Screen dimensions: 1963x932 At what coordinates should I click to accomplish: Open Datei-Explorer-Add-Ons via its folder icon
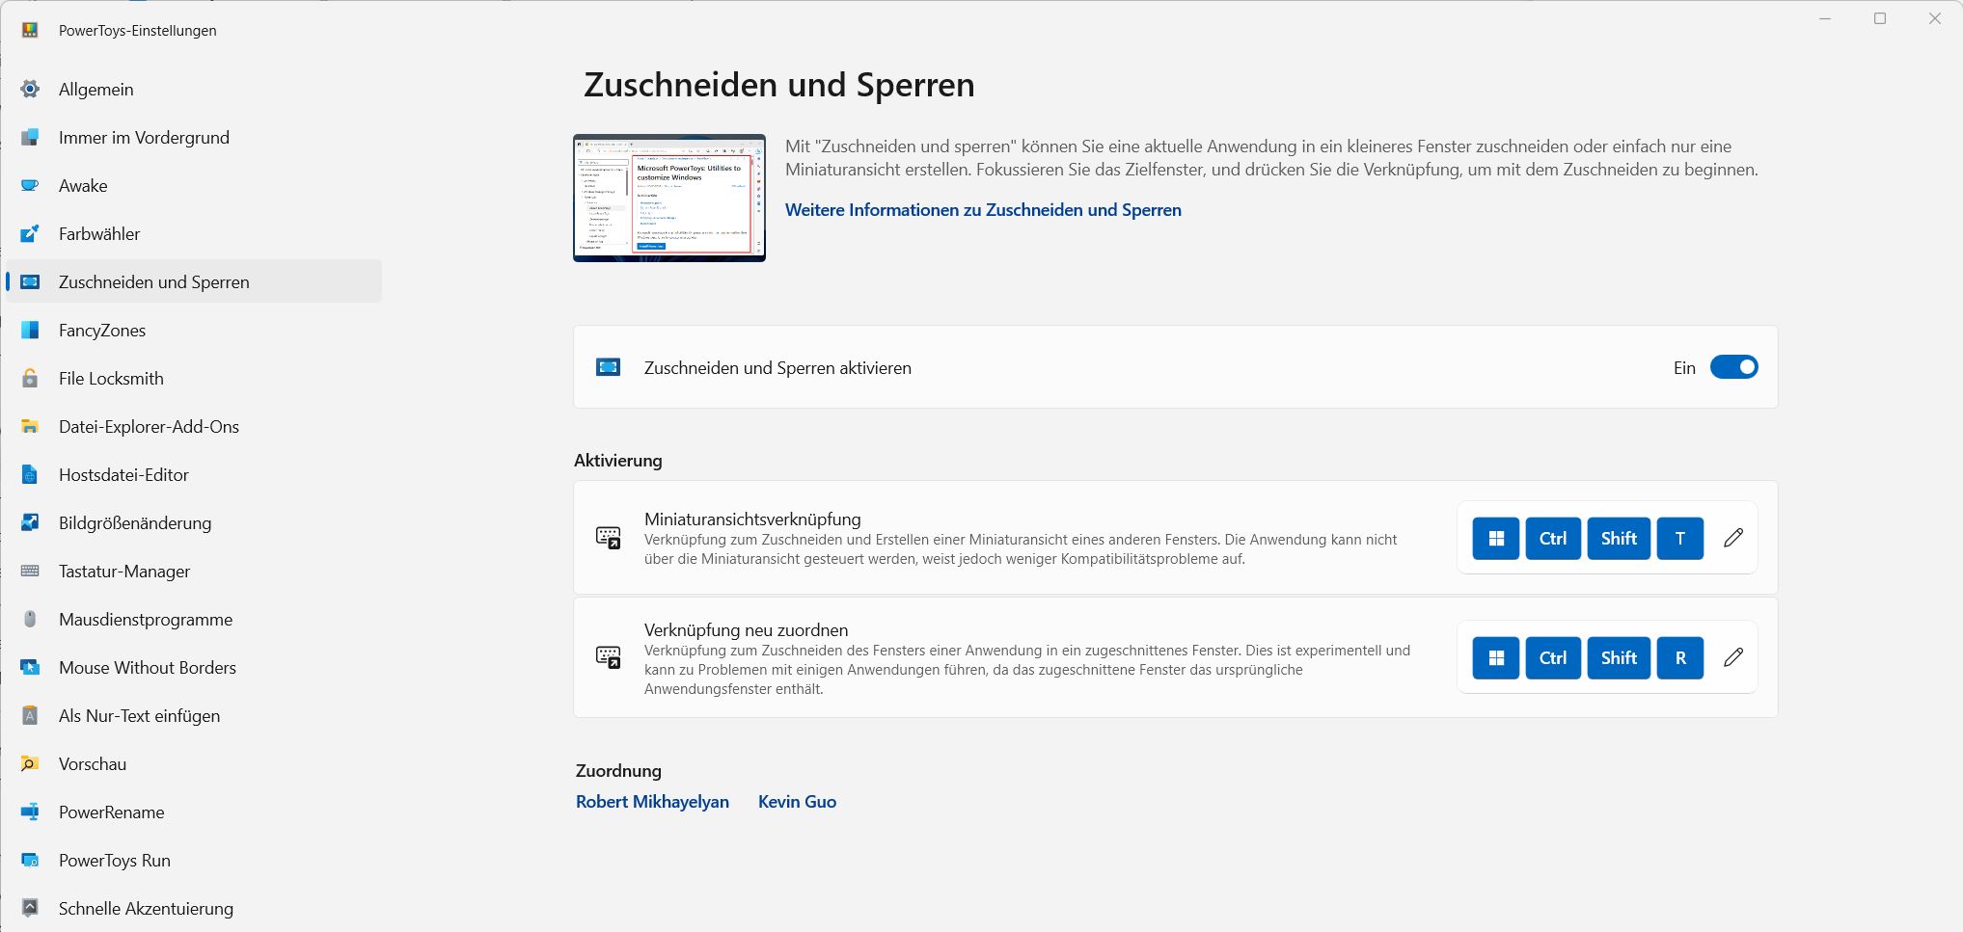click(x=30, y=427)
